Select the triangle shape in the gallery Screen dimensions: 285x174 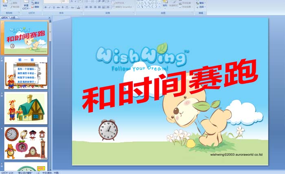[x=142, y=3]
